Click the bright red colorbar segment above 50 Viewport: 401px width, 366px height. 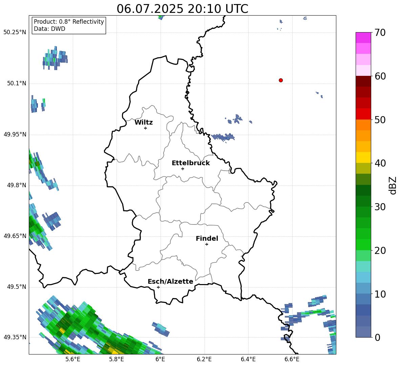pyautogui.click(x=363, y=114)
